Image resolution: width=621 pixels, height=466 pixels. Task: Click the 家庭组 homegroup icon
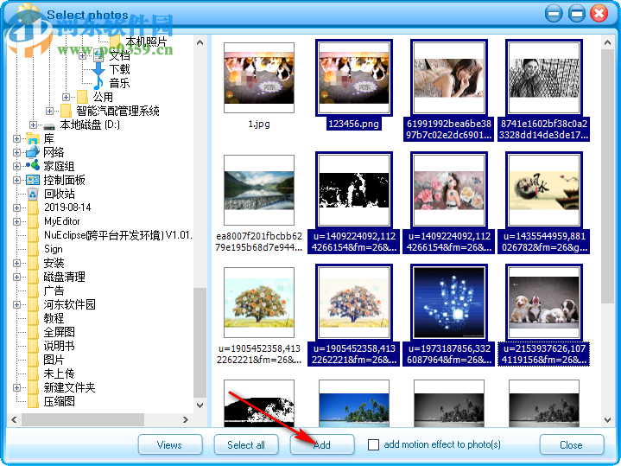point(33,165)
